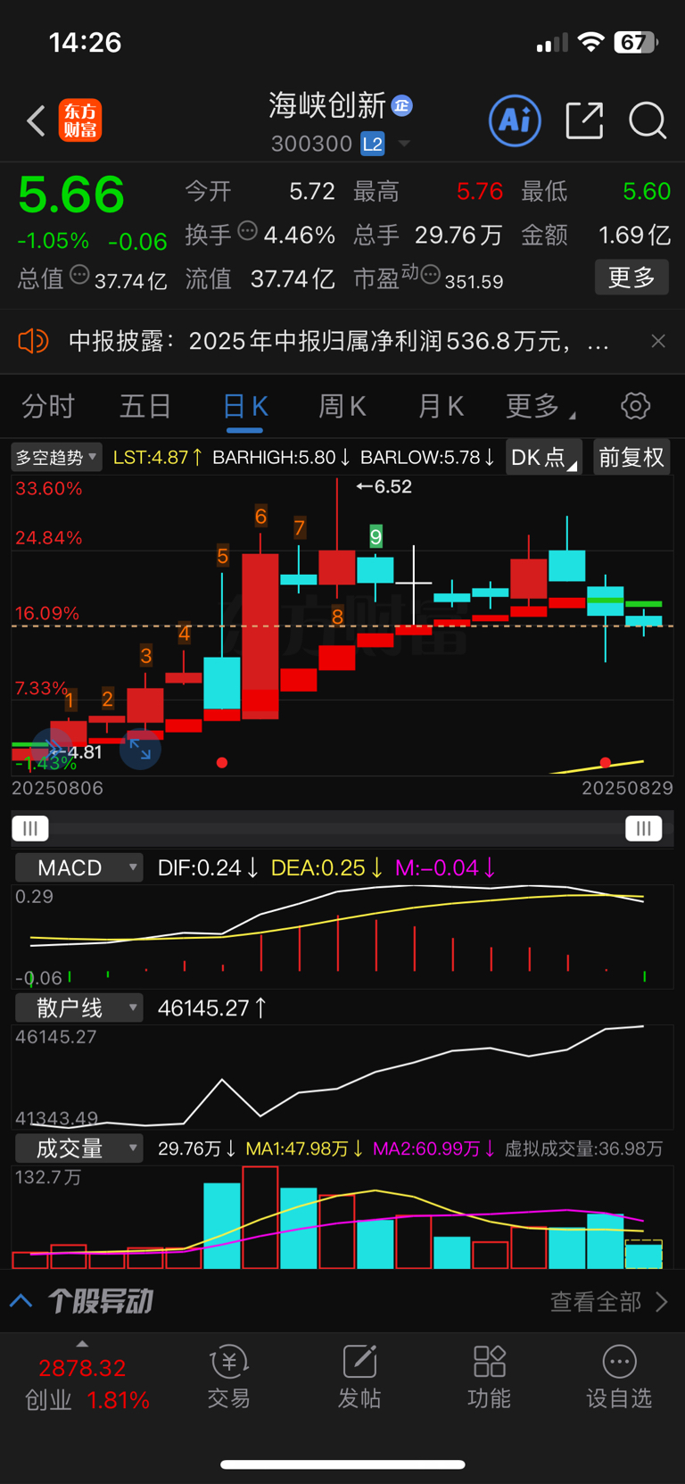This screenshot has height=1484, width=685.
Task: Switch to 周K tab
Action: (342, 407)
